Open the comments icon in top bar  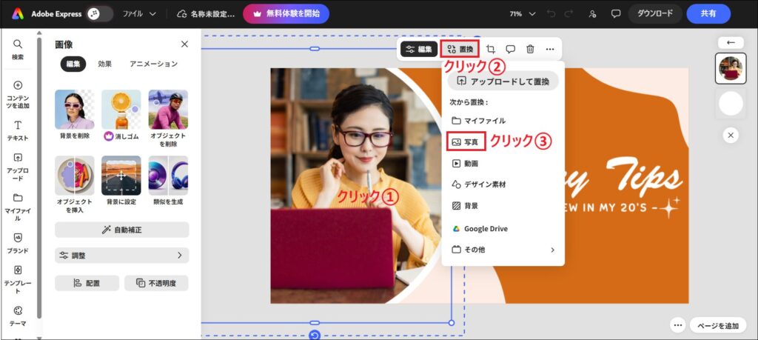point(615,14)
